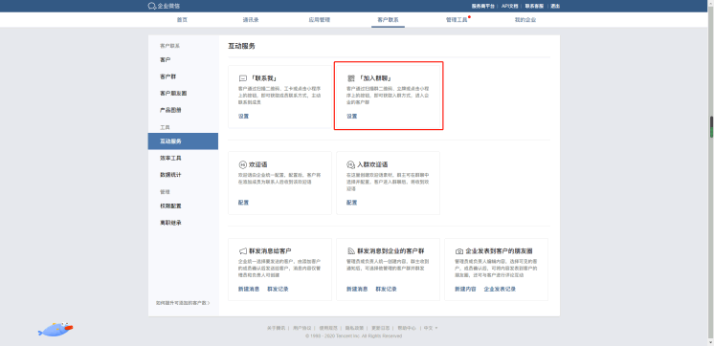714x346 pixels.
Task: Open 用户协议 footer link
Action: click(301, 328)
